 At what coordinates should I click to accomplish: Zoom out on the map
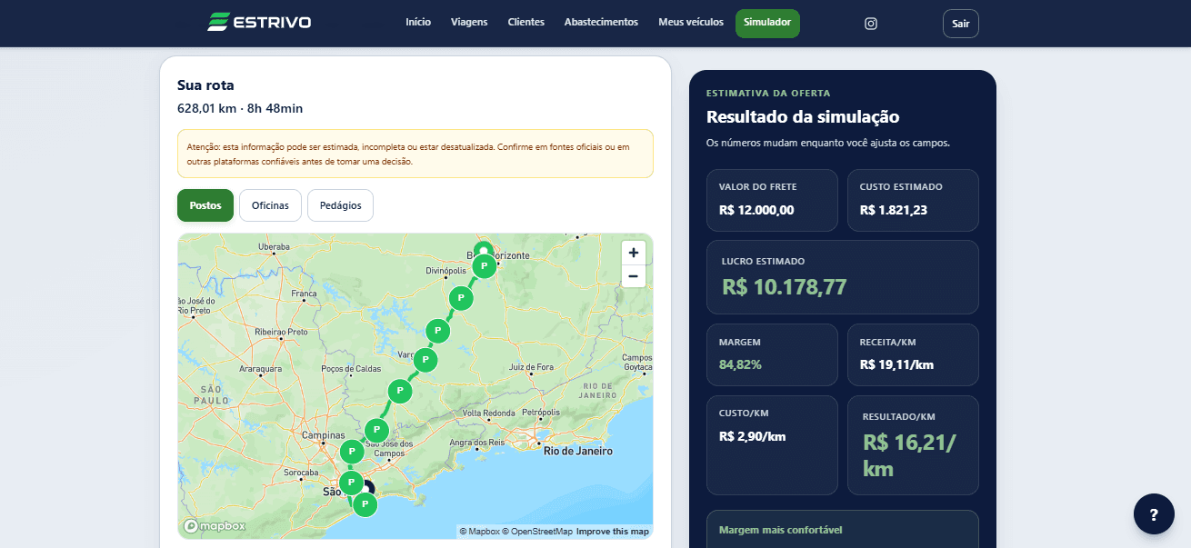tap(634, 276)
